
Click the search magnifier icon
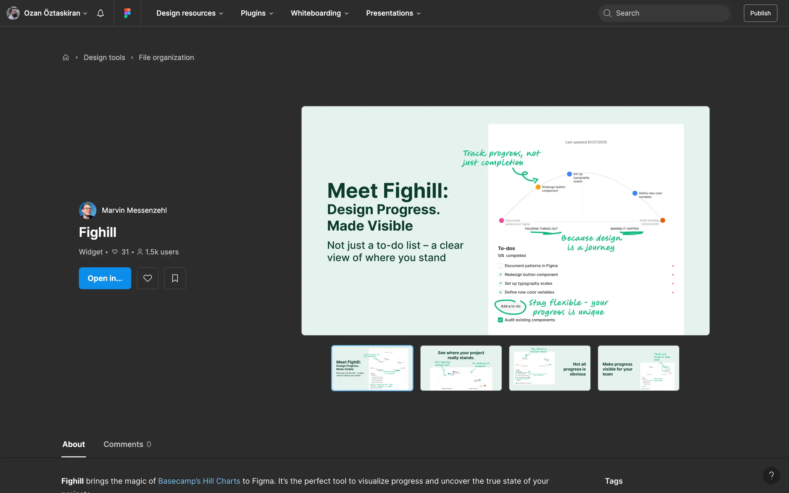tap(607, 13)
